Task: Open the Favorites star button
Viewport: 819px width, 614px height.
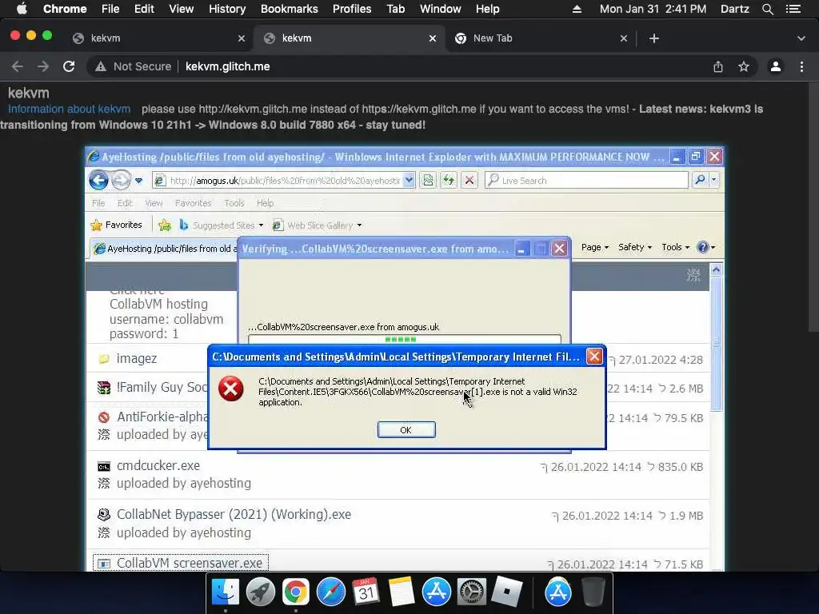Action: click(x=116, y=225)
